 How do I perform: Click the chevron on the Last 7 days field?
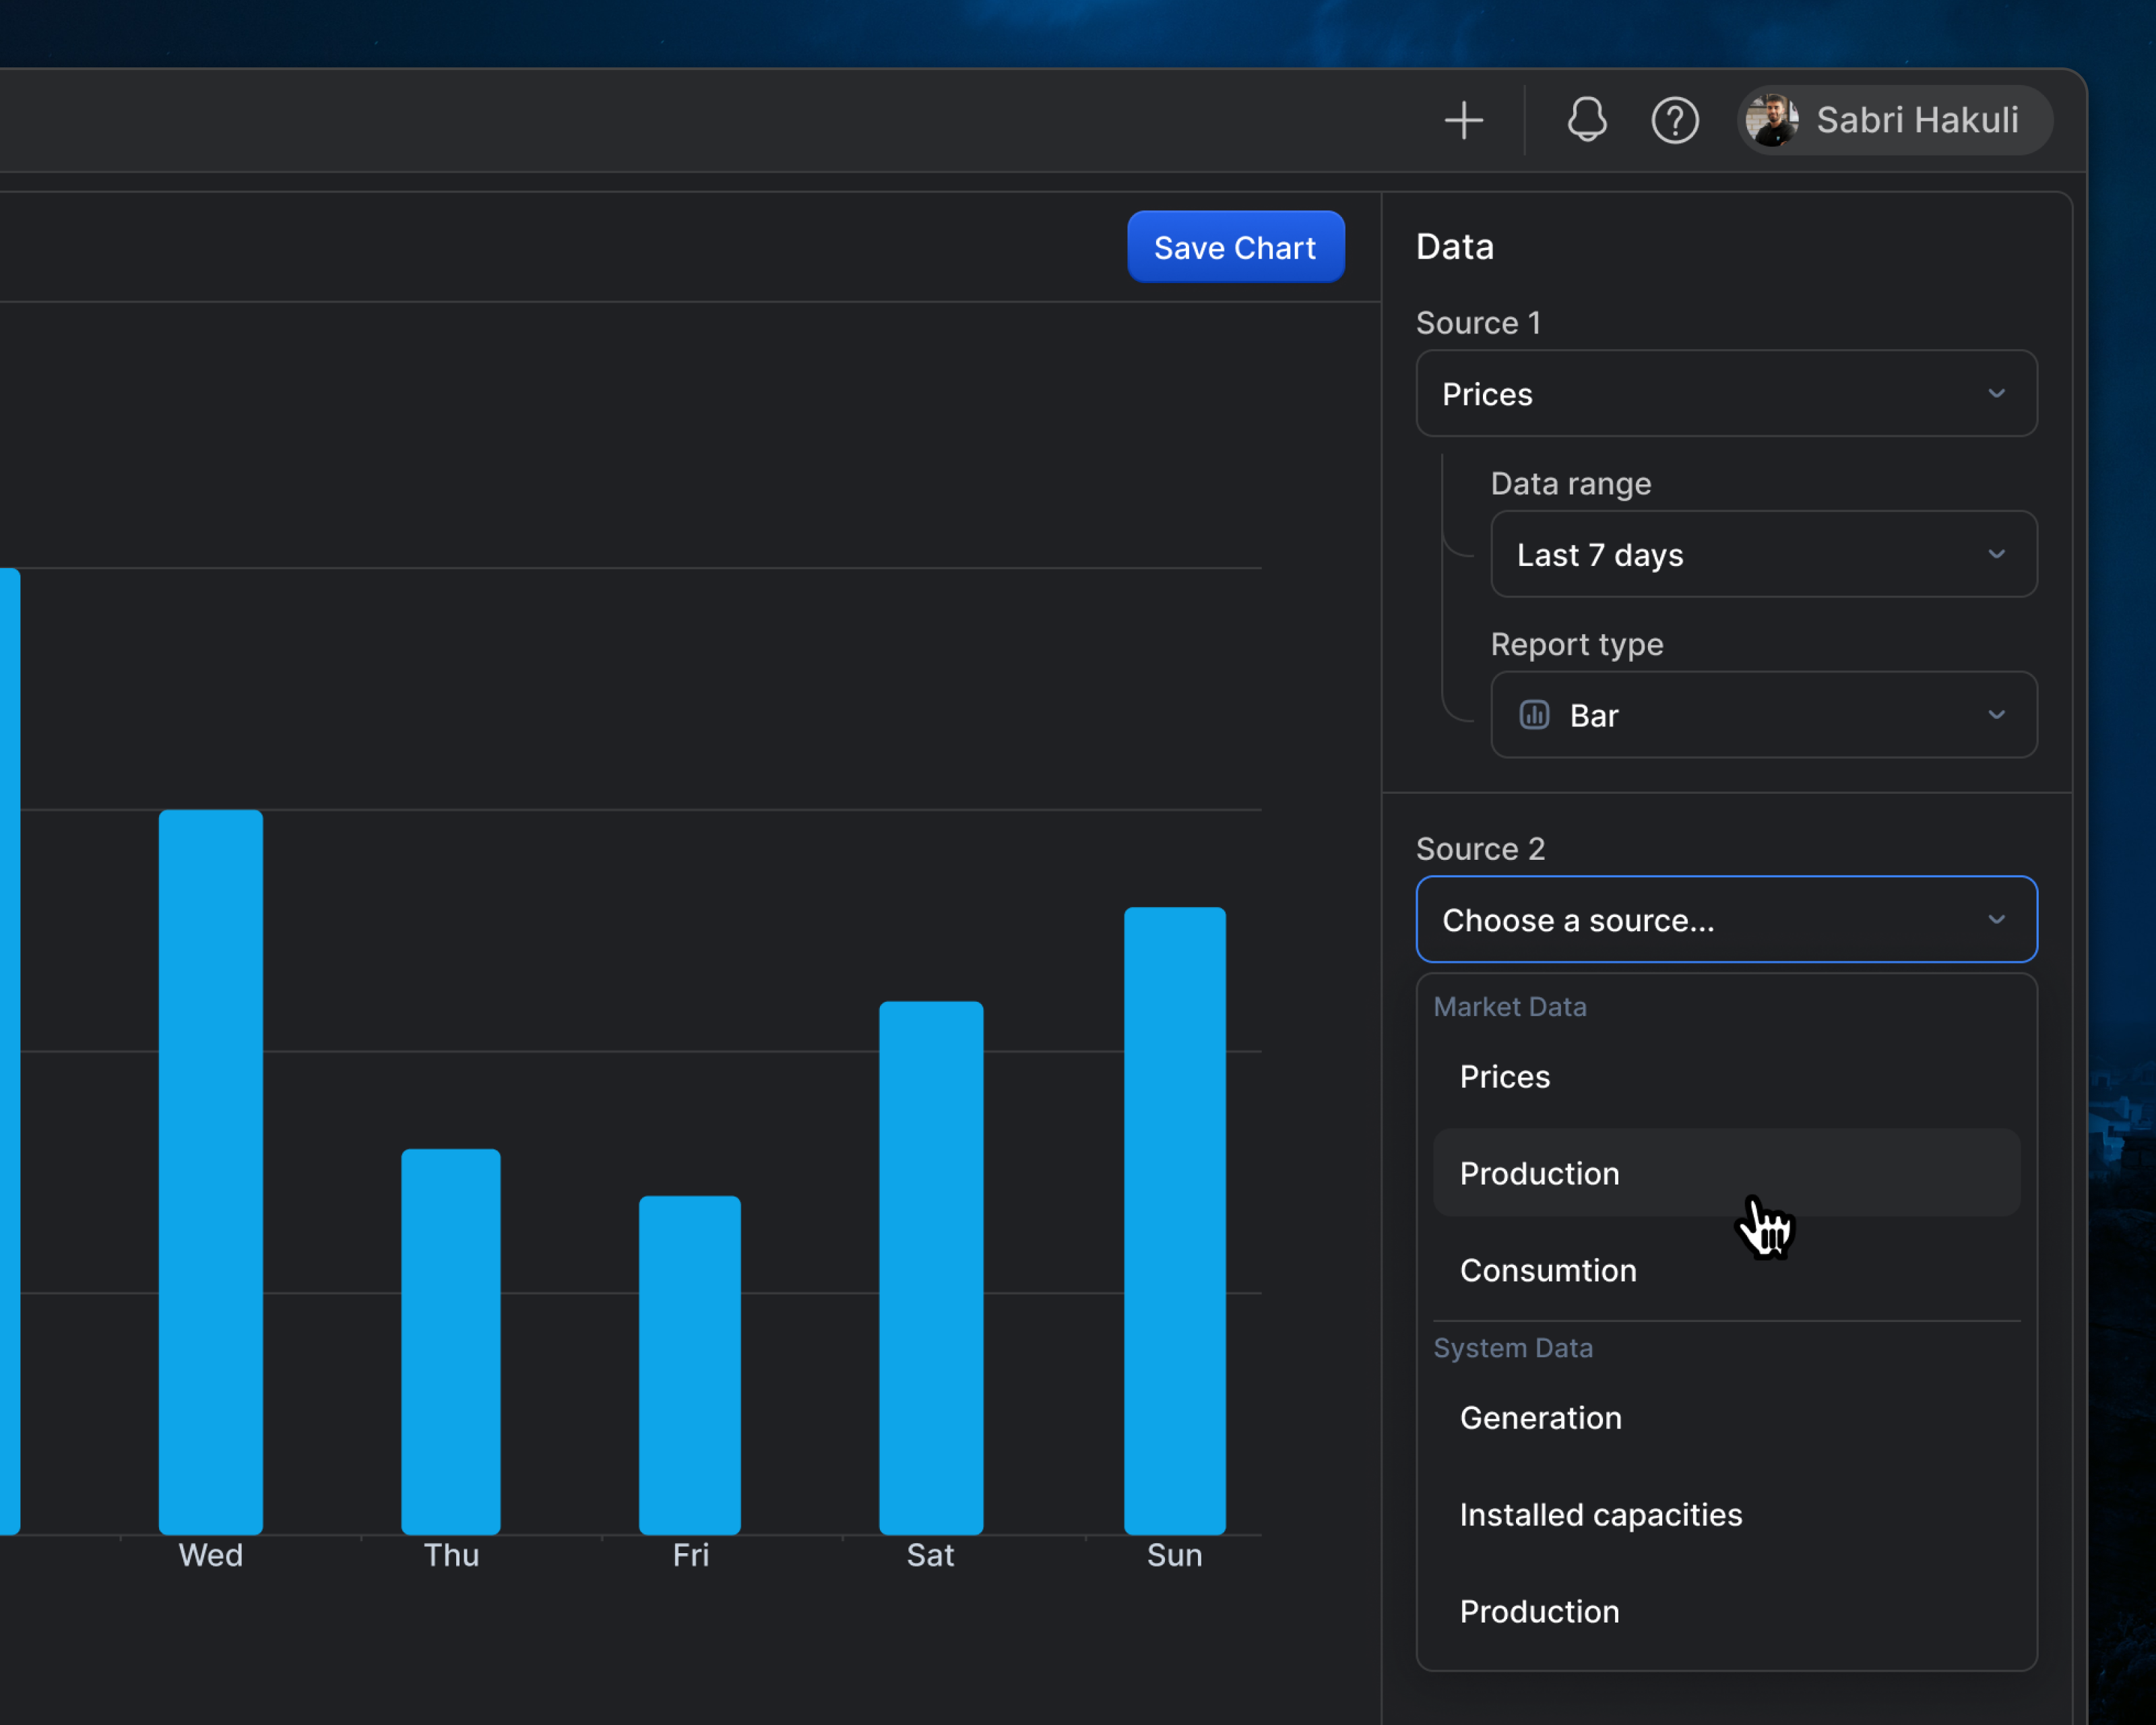coord(1997,554)
